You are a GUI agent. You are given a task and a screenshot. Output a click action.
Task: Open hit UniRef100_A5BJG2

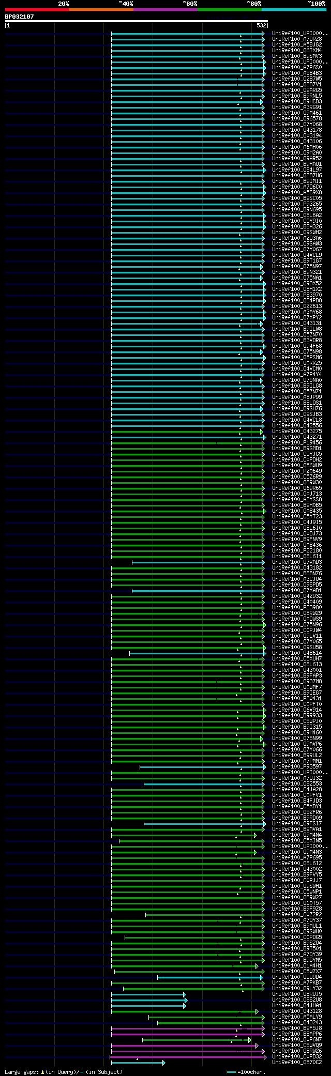coord(297,44)
